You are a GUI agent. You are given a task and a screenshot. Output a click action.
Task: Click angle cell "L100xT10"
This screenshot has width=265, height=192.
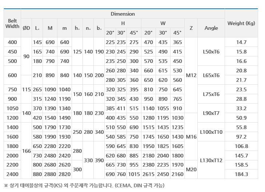211,132
